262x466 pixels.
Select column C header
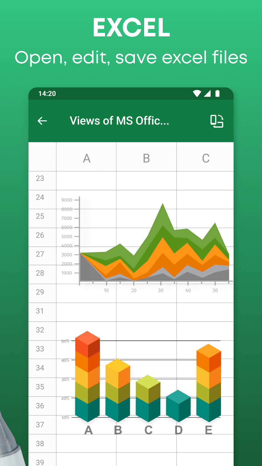[x=205, y=158]
